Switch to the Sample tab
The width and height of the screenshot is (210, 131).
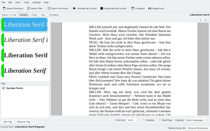tap(24, 15)
